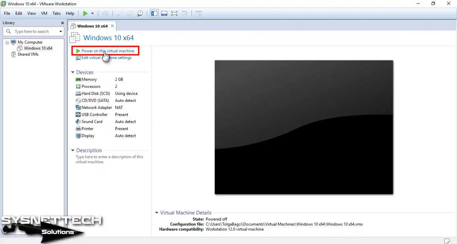Activate Unity mode toolbar icon

pos(184,13)
